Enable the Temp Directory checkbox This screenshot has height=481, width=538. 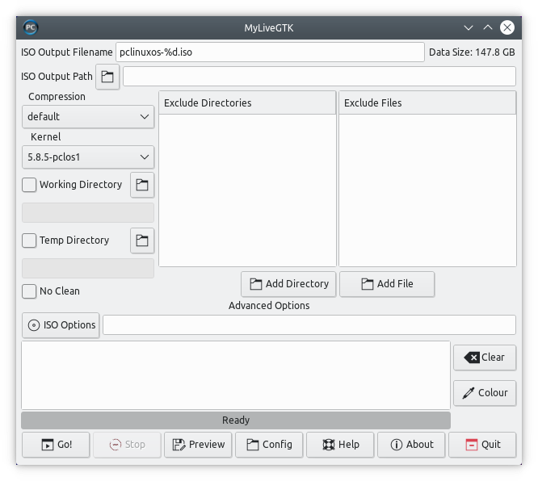point(29,240)
